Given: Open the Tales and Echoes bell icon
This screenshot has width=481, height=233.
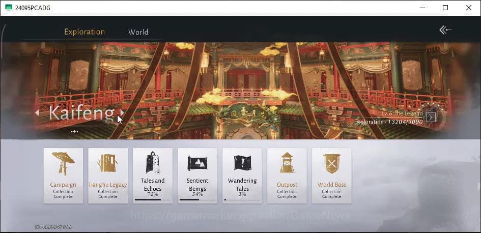Looking at the screenshot, I should click(153, 162).
